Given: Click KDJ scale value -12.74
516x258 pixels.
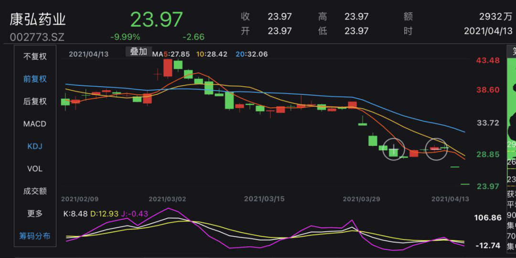Looking at the screenshot, I should 488,246.
